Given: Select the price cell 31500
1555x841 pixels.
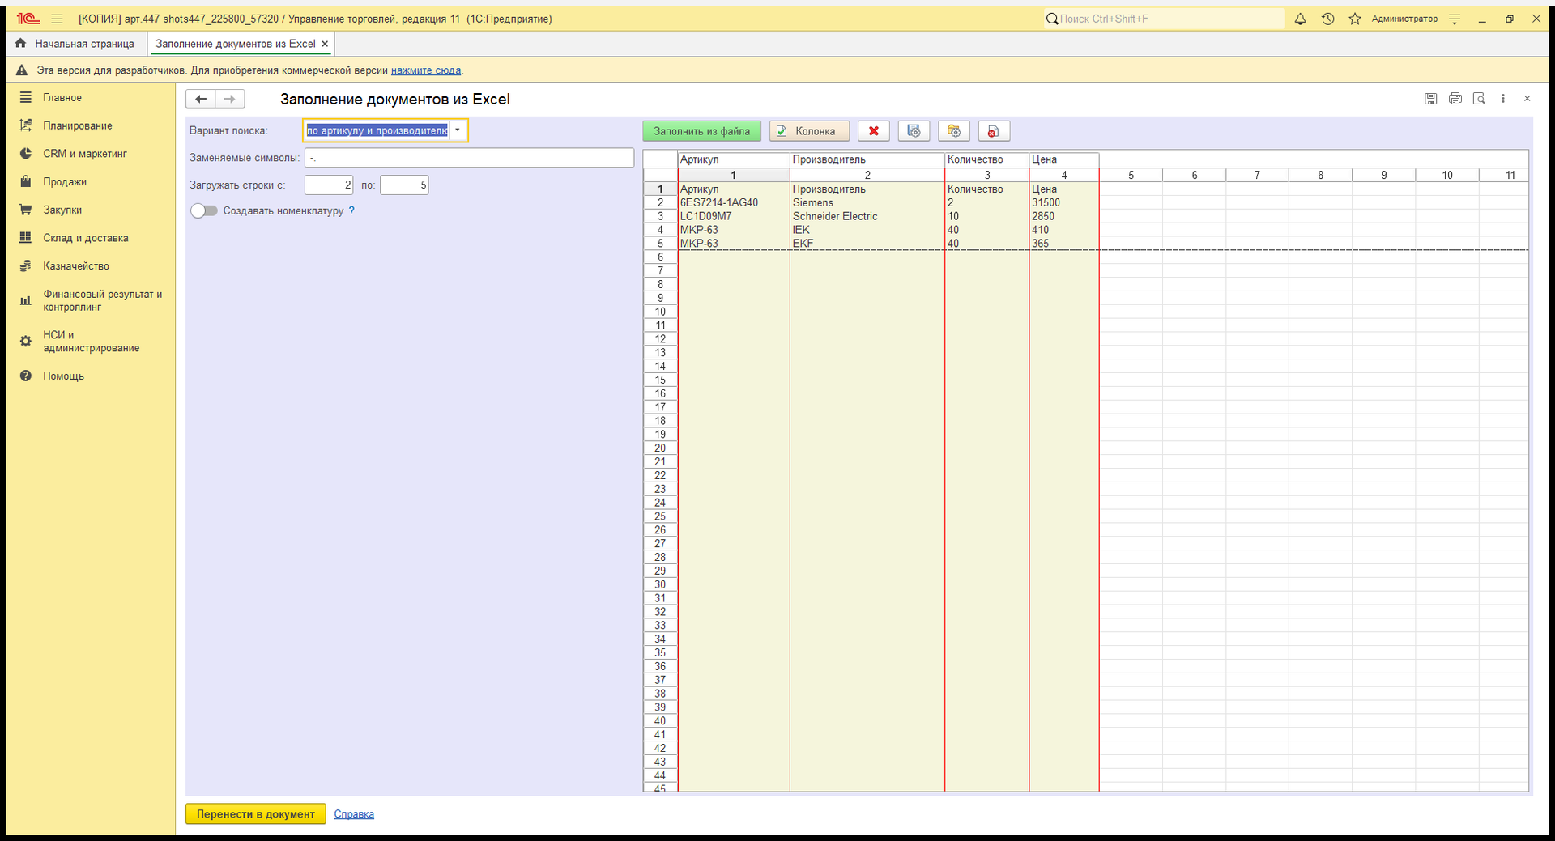Looking at the screenshot, I should pos(1064,203).
